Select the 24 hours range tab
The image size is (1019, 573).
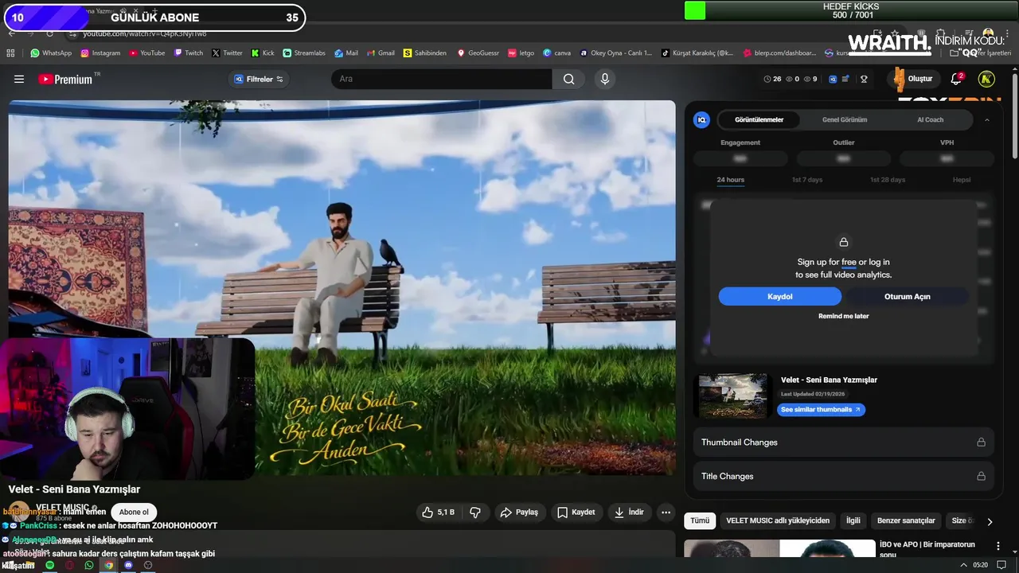point(730,180)
